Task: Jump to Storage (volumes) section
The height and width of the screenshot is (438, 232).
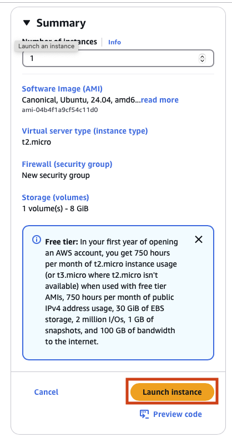Action: (x=56, y=197)
